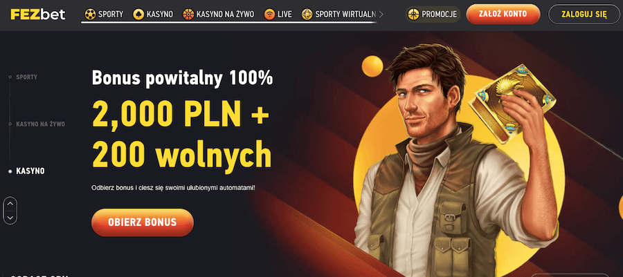
Task: Expand nav menu with right chevron
Action: 381,15
